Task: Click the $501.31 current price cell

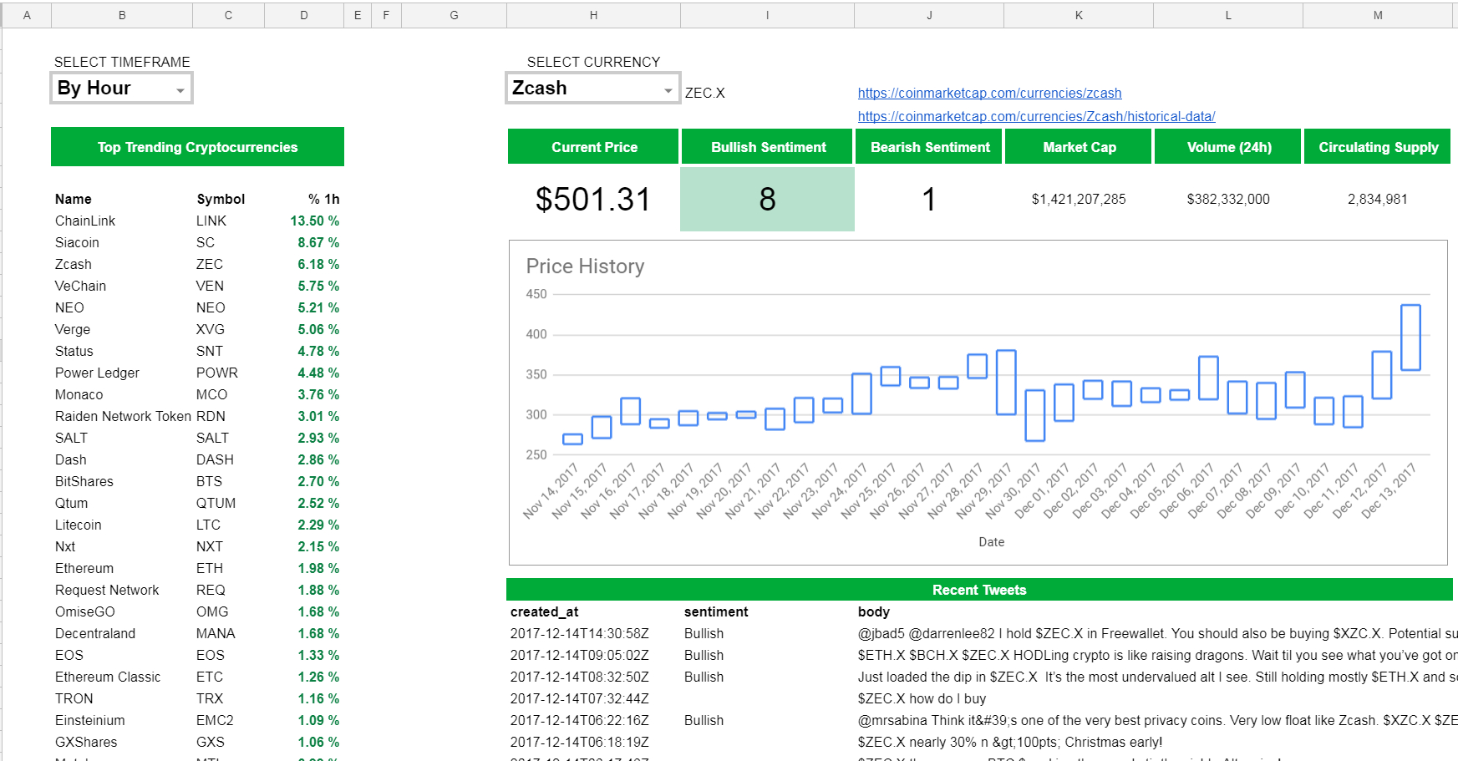Action: point(593,199)
